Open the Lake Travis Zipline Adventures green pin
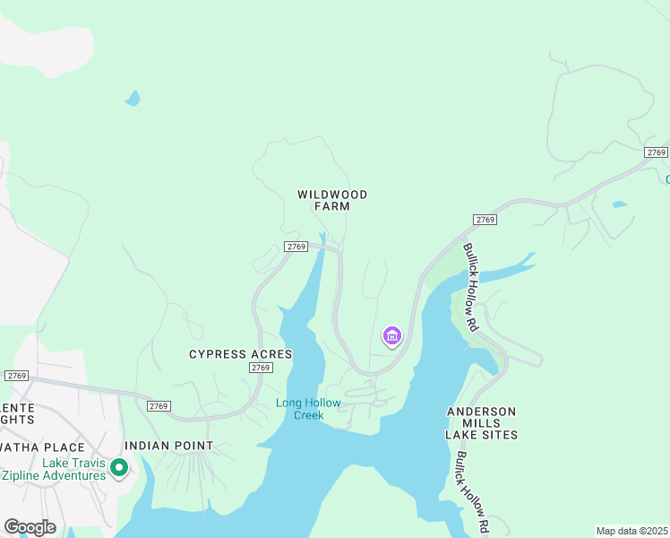670x538 pixels. pyautogui.click(x=119, y=468)
